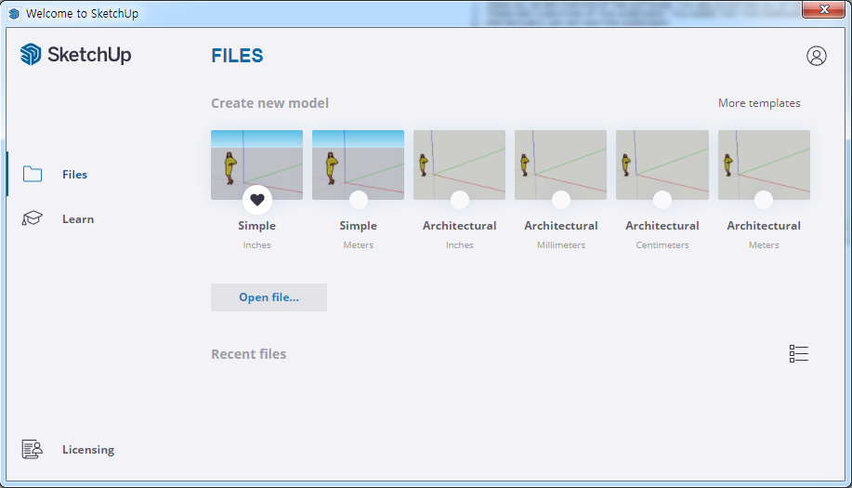Click the 'Millimeters' unit label
The image size is (852, 488).
pyautogui.click(x=561, y=245)
